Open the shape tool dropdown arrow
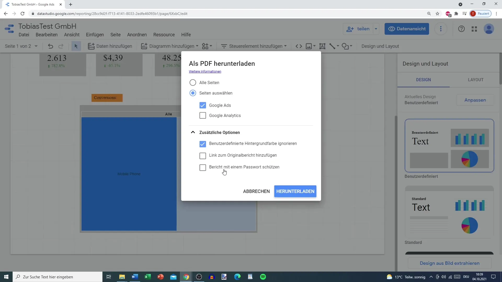502x282 pixels. (x=351, y=46)
